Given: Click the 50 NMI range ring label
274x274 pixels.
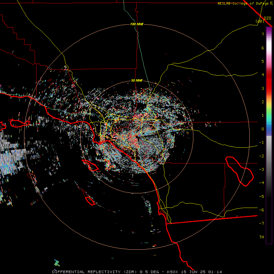Looking at the screenshot, I should 137,80.
